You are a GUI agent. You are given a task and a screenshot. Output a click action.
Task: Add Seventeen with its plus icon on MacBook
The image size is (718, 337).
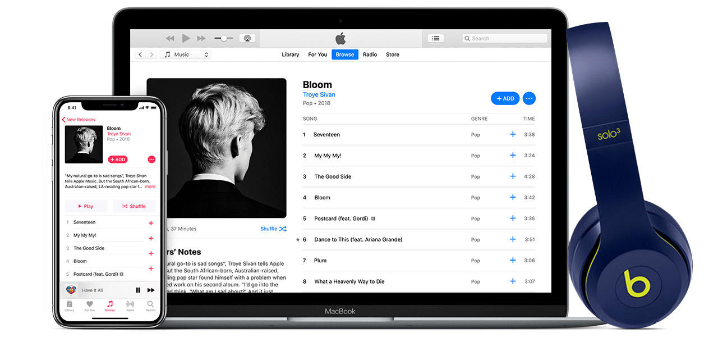(x=513, y=134)
